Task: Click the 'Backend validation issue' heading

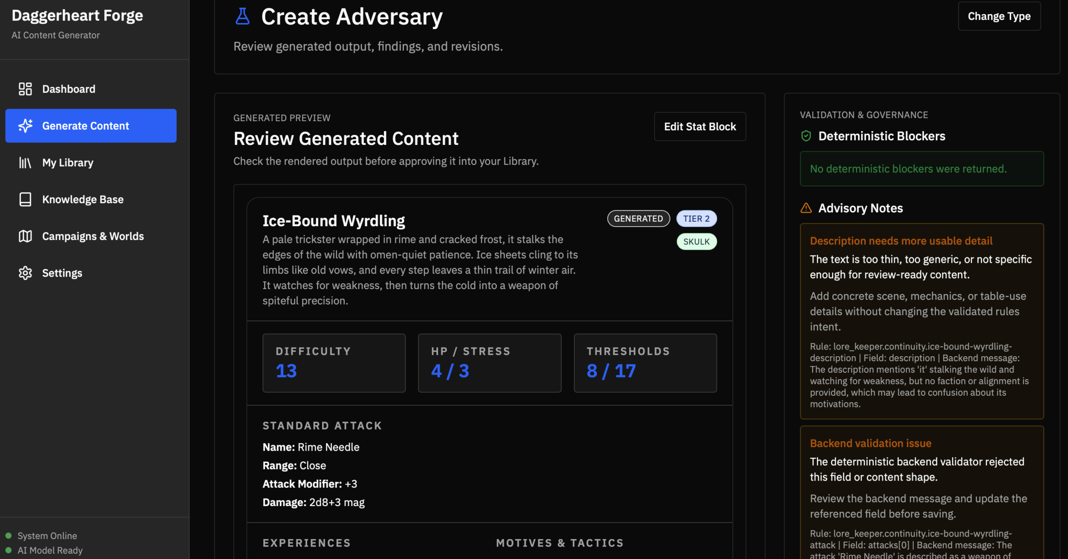Action: [871, 443]
